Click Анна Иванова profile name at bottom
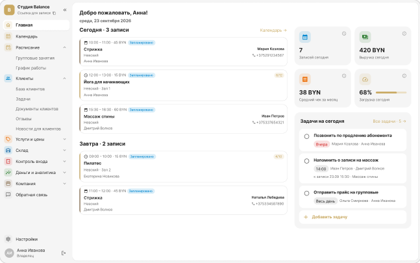This screenshot has height=263, width=420. 31,251
